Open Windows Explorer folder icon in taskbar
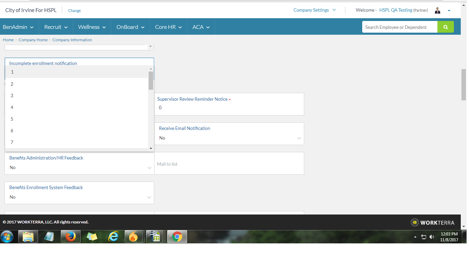Image resolution: width=469 pixels, height=264 pixels. 28,236
